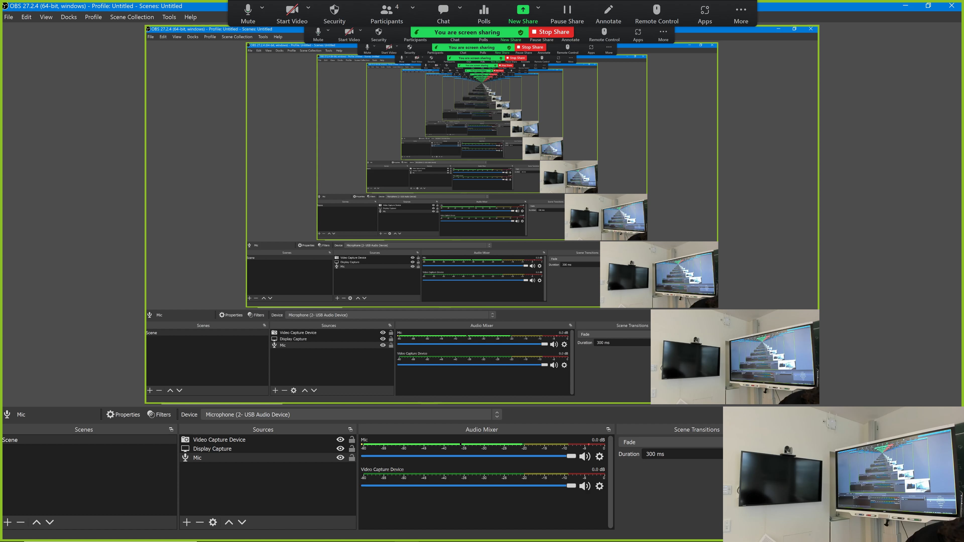The height and width of the screenshot is (542, 964).
Task: Expand the Fade transition dropdown
Action: [x=670, y=442]
